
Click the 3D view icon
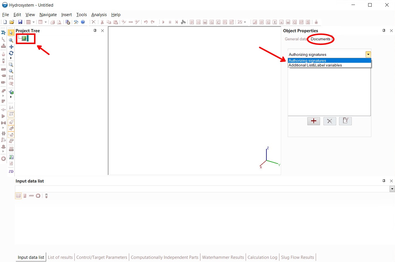[x=11, y=149]
